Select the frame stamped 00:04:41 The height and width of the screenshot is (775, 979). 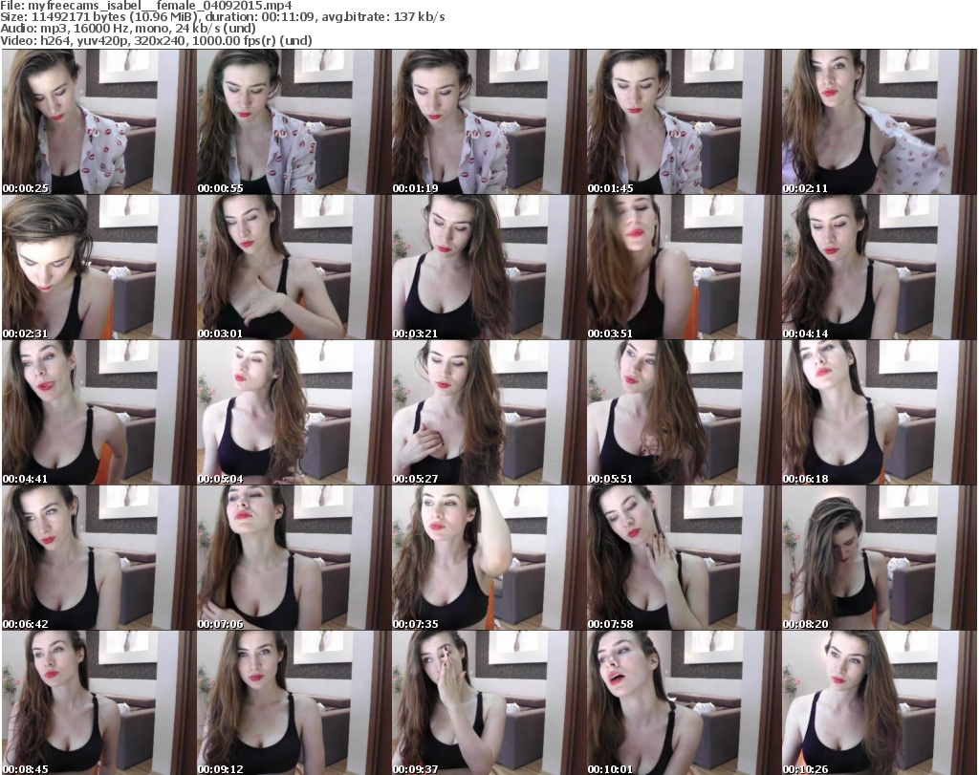tap(98, 413)
